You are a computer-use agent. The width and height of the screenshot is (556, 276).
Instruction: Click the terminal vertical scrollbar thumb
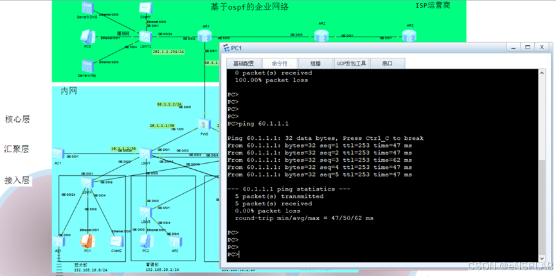(542, 207)
